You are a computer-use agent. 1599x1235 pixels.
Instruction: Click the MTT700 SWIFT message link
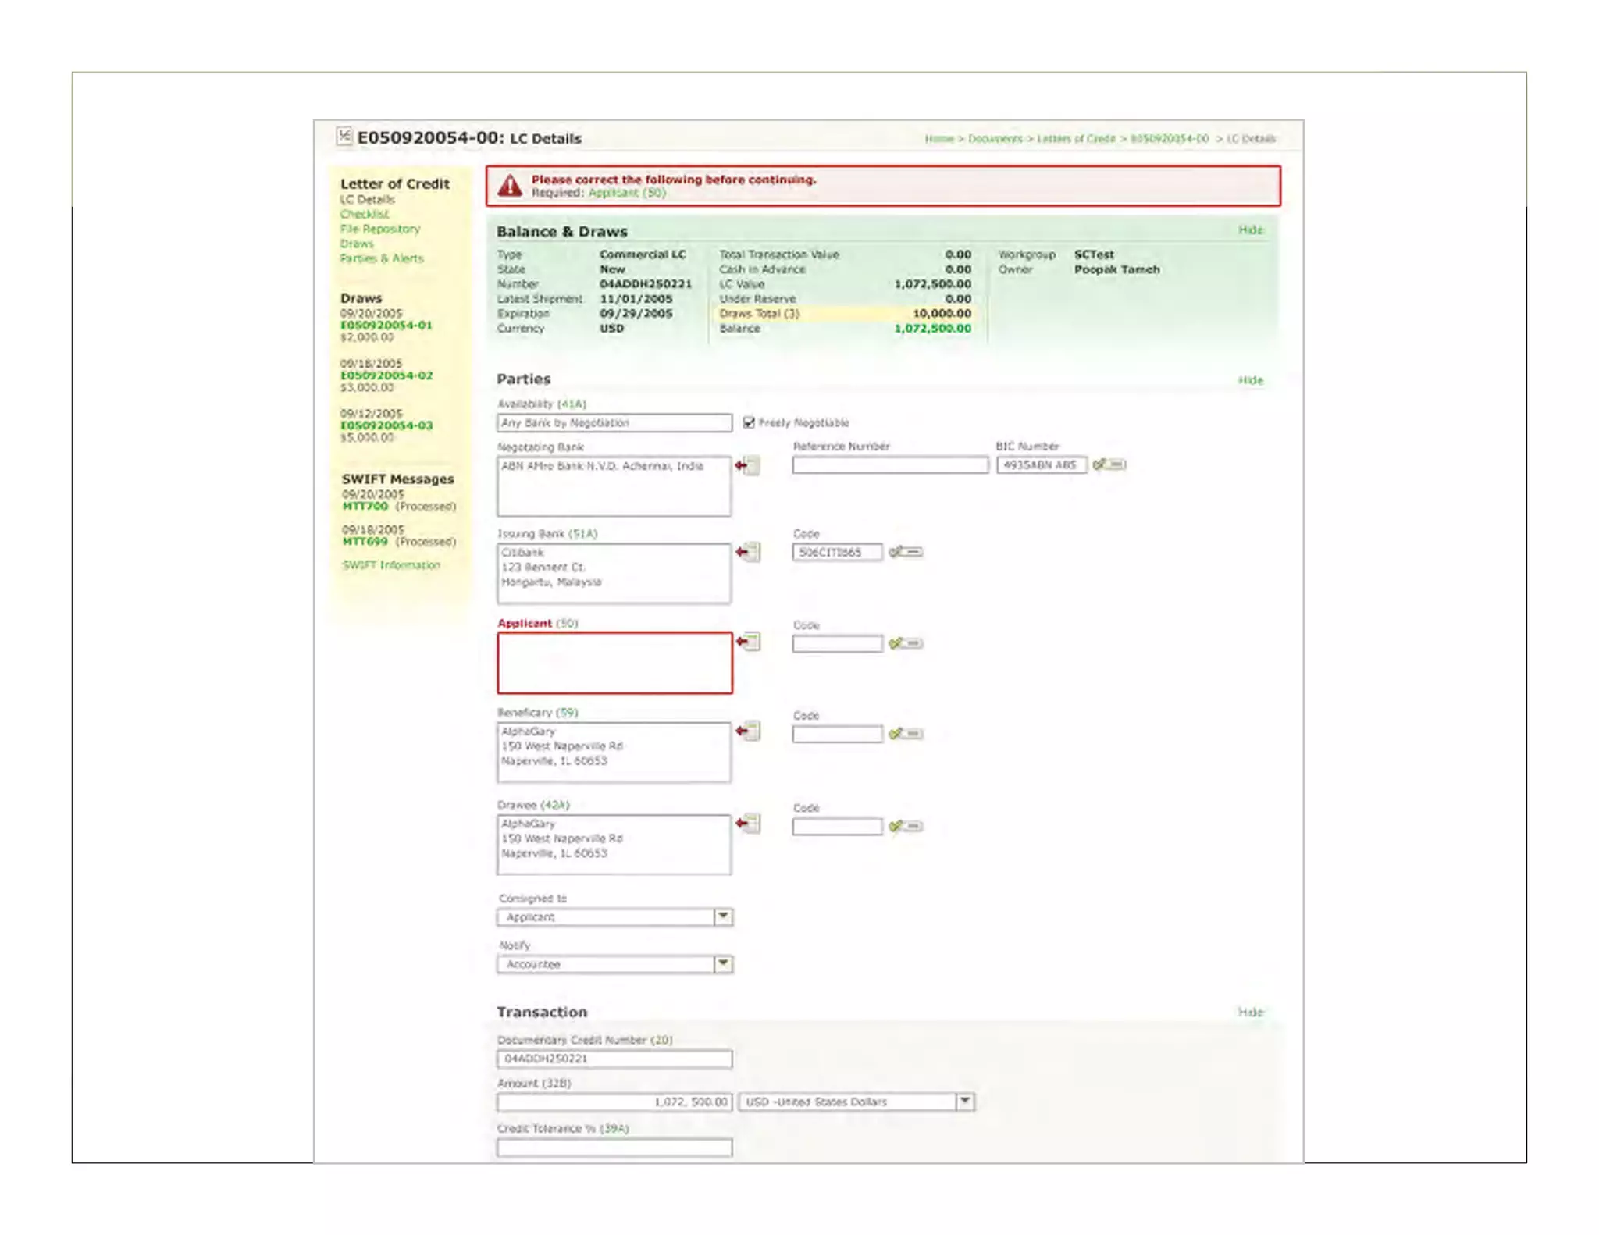pyautogui.click(x=365, y=506)
